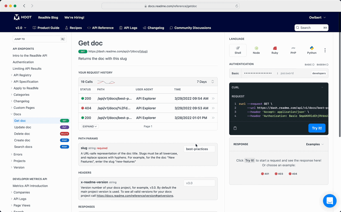
Task: Open Product Guide tab
Action: [46, 28]
